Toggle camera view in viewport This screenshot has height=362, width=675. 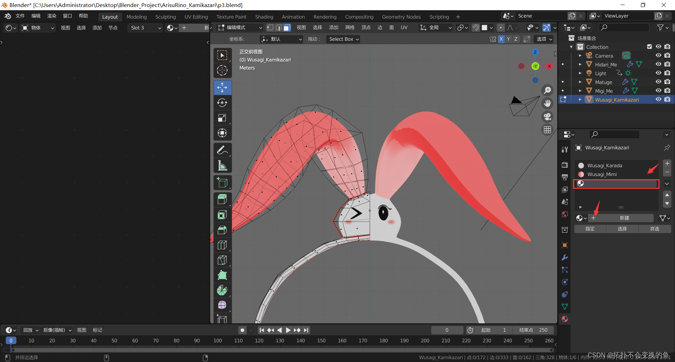547,117
